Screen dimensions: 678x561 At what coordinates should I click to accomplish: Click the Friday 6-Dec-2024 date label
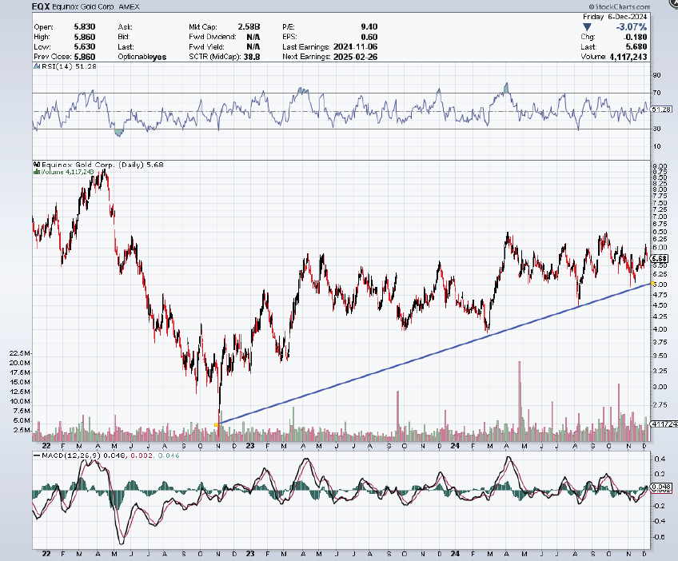615,17
